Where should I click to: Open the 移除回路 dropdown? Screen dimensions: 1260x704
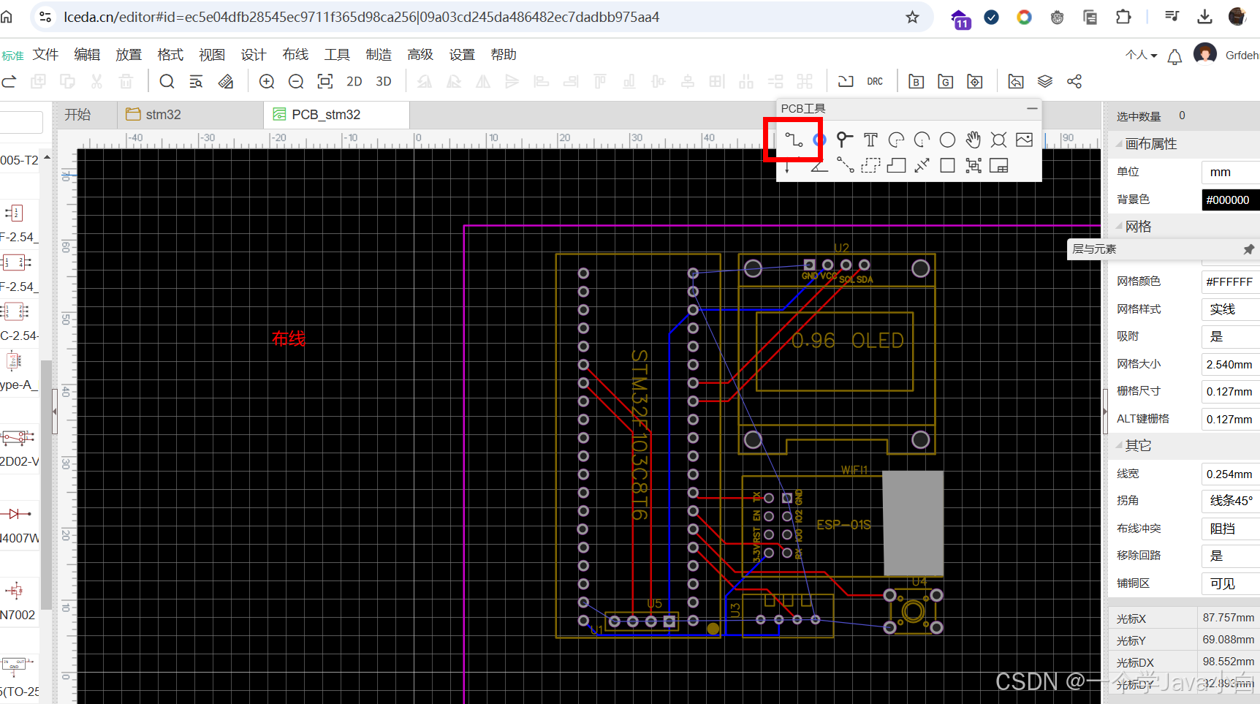coord(1231,556)
